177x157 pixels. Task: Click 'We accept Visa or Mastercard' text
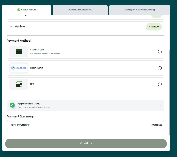(45, 54)
